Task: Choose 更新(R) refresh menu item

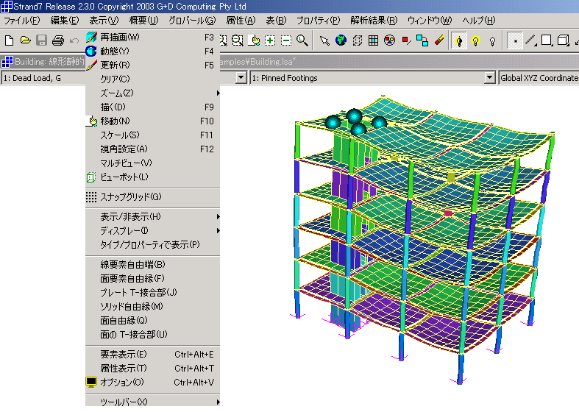Action: [152, 65]
